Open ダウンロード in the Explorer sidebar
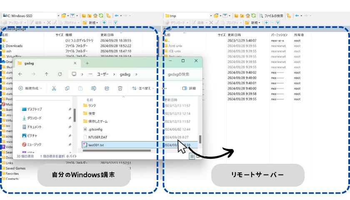This screenshot has width=350, height=200. [x=36, y=118]
